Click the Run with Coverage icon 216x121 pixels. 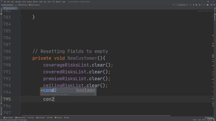(x=196, y=5)
